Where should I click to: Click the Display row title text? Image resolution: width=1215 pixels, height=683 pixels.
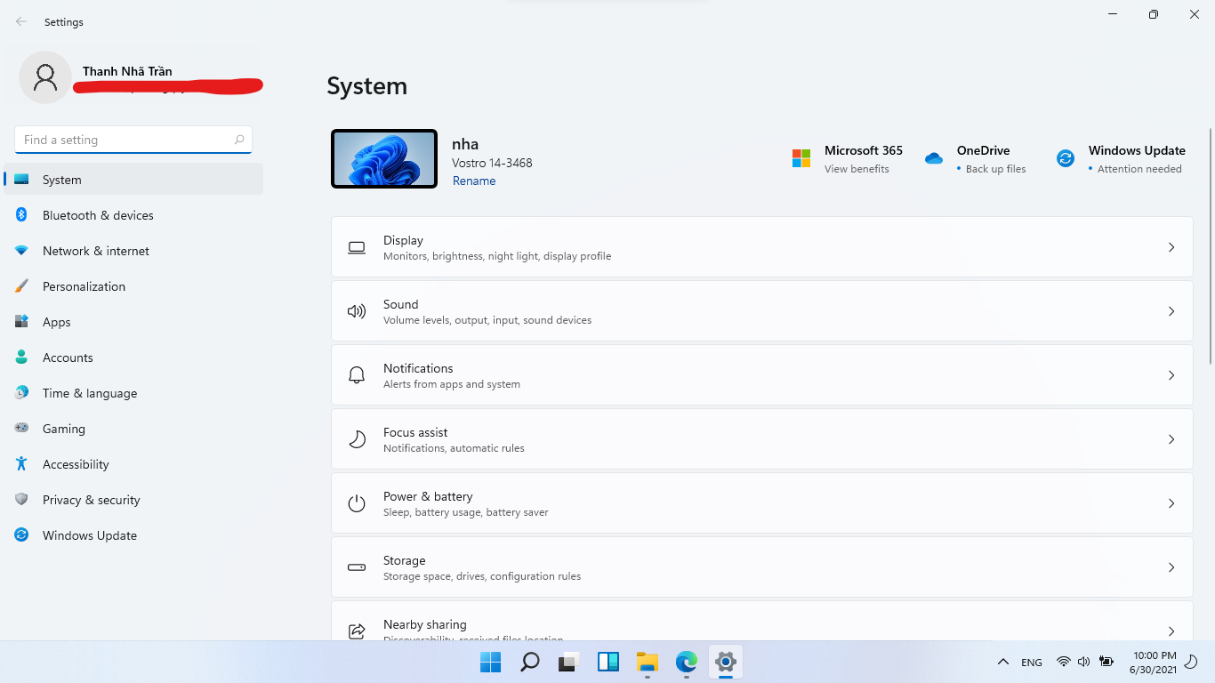coord(403,240)
